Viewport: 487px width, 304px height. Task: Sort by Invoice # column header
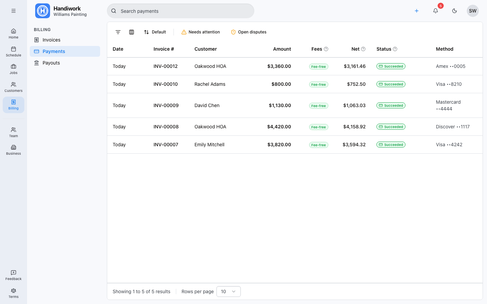(164, 49)
